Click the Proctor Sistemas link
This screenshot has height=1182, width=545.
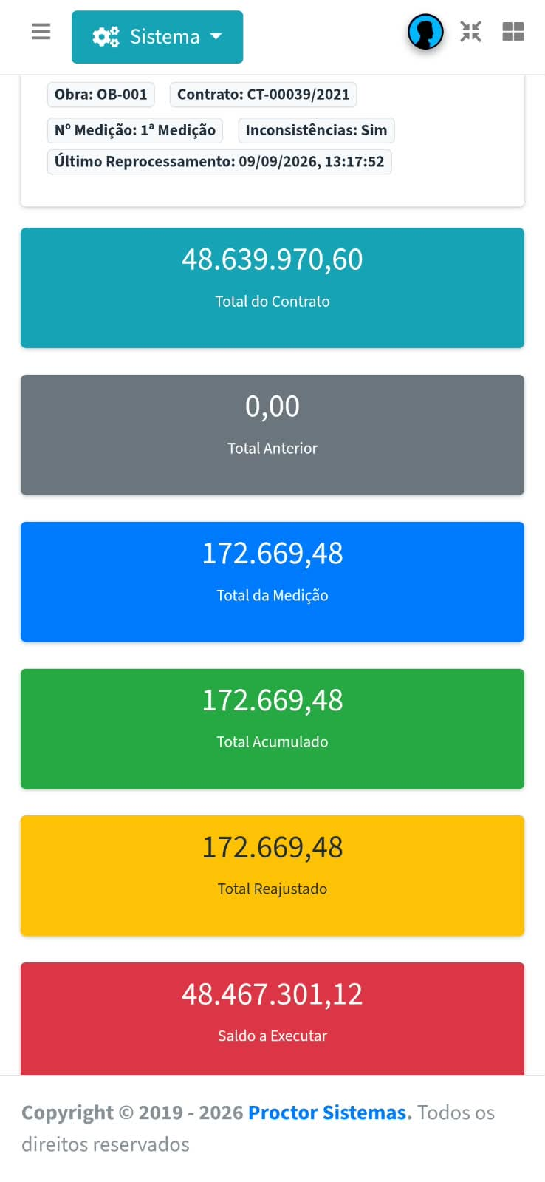point(329,1113)
